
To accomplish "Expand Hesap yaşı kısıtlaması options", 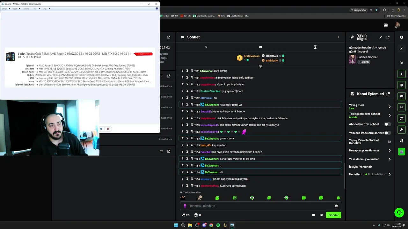I will click(389, 150).
